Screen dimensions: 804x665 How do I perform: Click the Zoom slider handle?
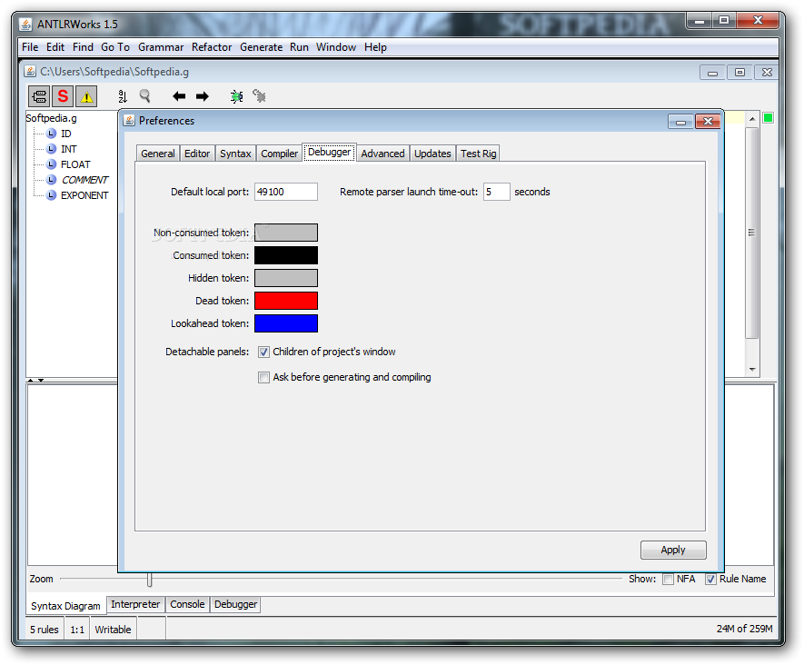pos(149,580)
